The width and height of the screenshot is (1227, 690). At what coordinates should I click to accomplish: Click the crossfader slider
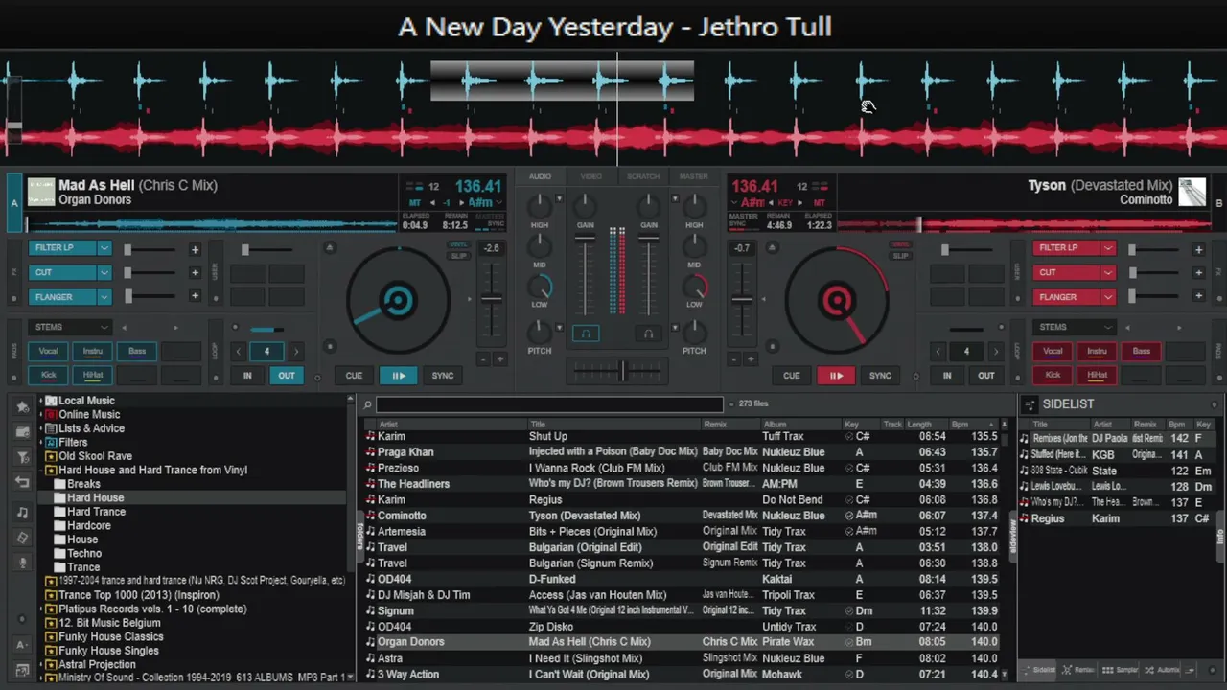click(x=621, y=370)
